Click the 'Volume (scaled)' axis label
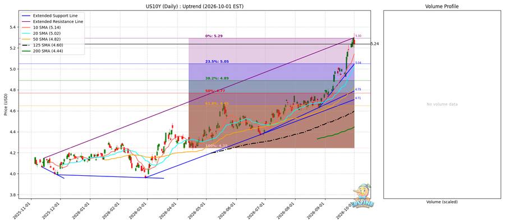This screenshot has height=224, width=505. (442, 202)
